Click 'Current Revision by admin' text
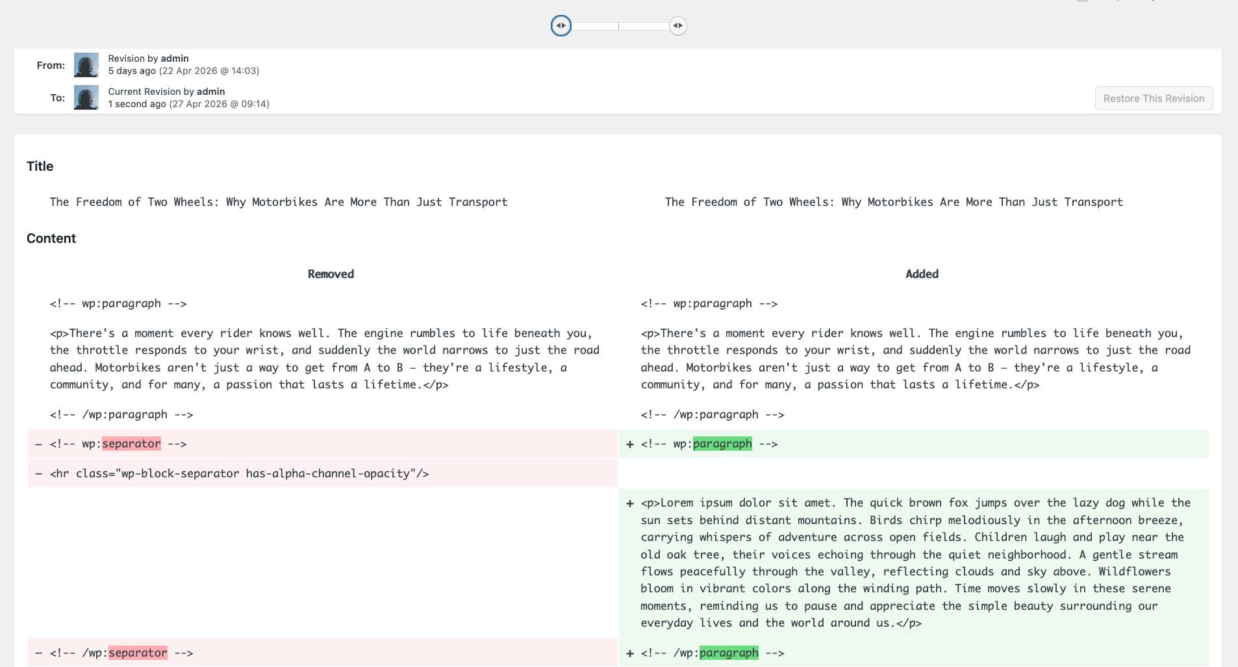This screenshot has height=667, width=1238. coord(166,92)
